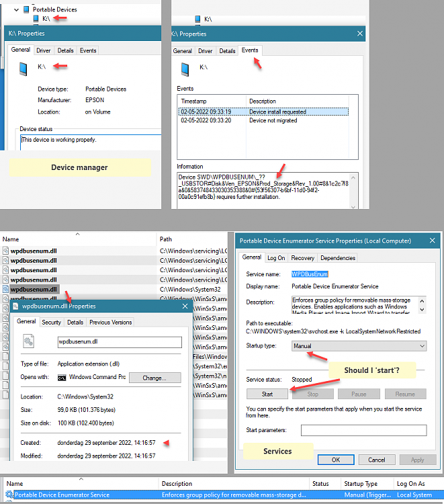Cancel the Service Properties dialog

(x=377, y=460)
